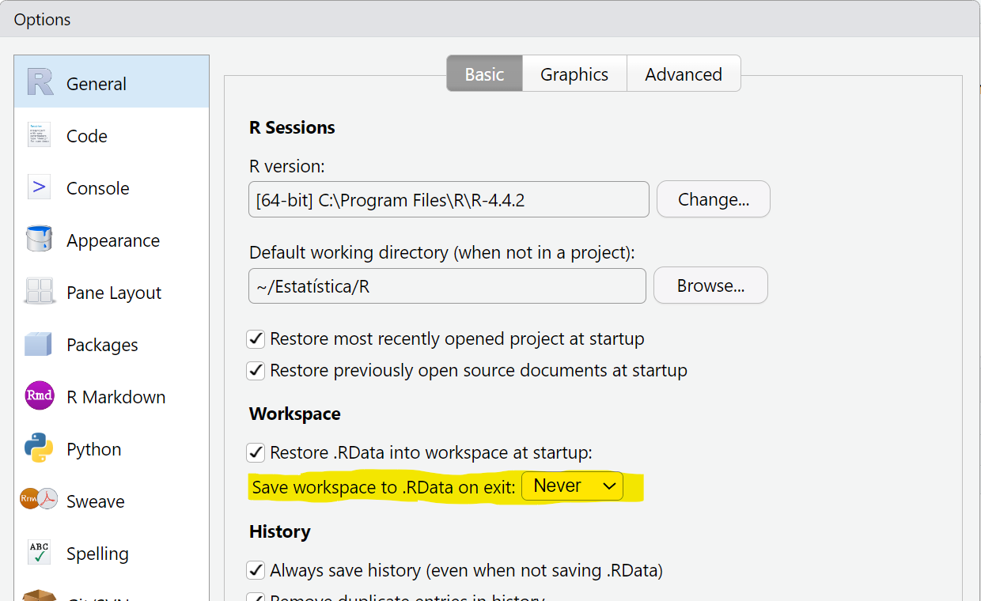Select the Spelling ABC checkmark icon
This screenshot has height=601, width=981.
coord(39,553)
